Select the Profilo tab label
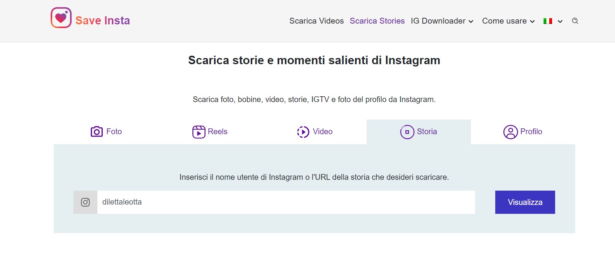Screen dimensions: 615x273 tap(531, 131)
